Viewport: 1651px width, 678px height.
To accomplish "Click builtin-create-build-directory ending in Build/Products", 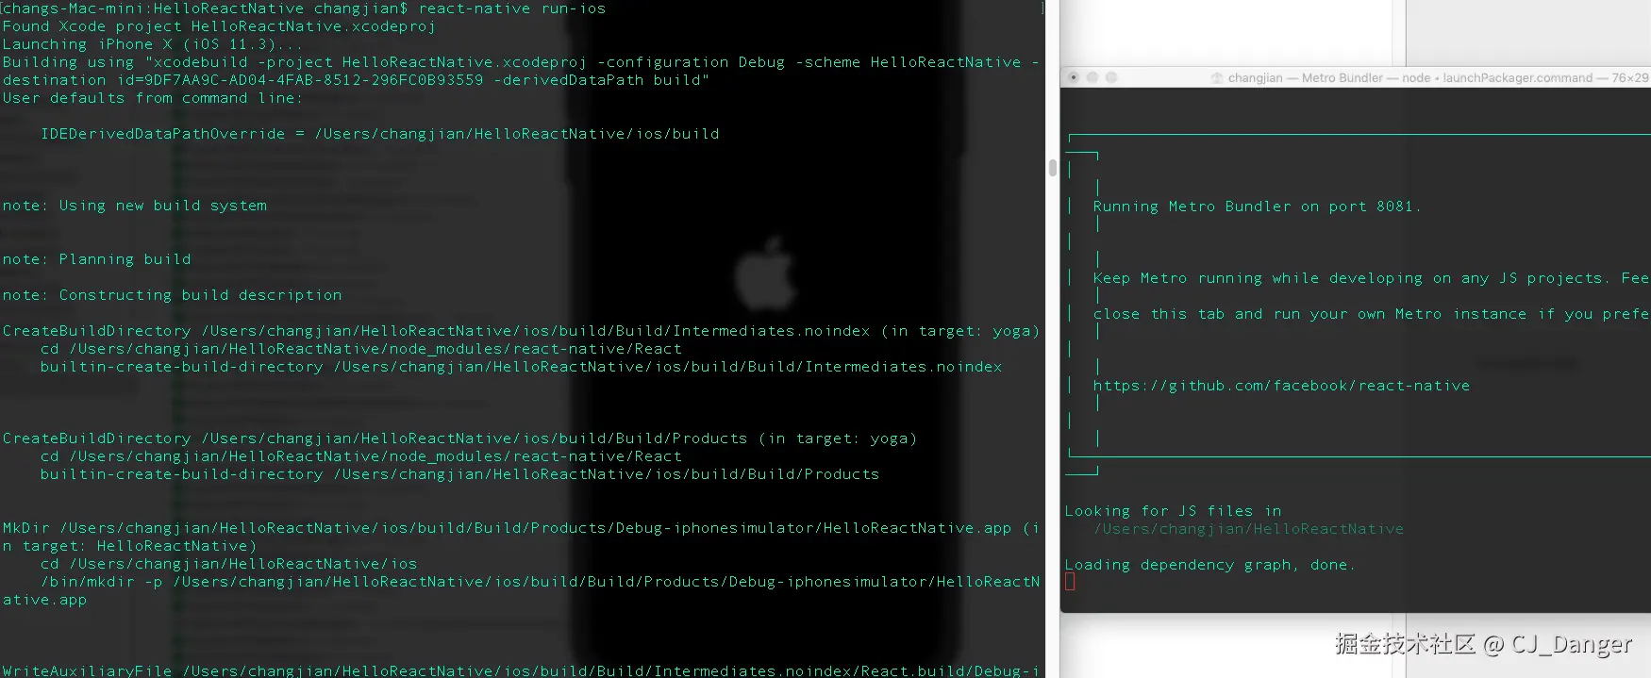I will (x=459, y=474).
